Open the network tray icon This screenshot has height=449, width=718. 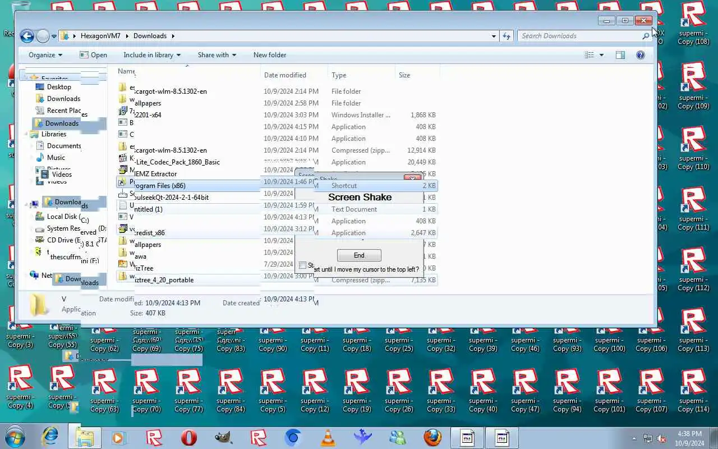point(648,438)
